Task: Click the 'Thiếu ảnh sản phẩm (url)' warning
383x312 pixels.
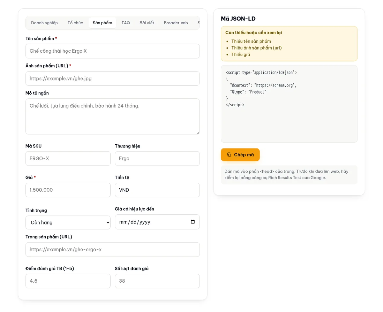Action: point(257,48)
